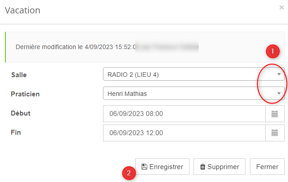288x182 pixels.
Task: Click the floppy disk save icon
Action: click(144, 167)
